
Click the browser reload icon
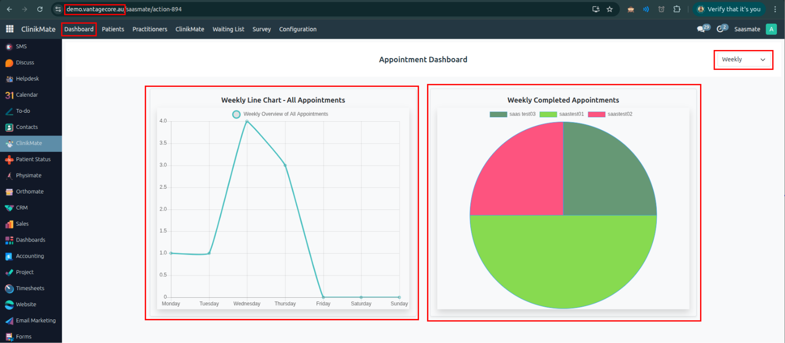point(40,9)
